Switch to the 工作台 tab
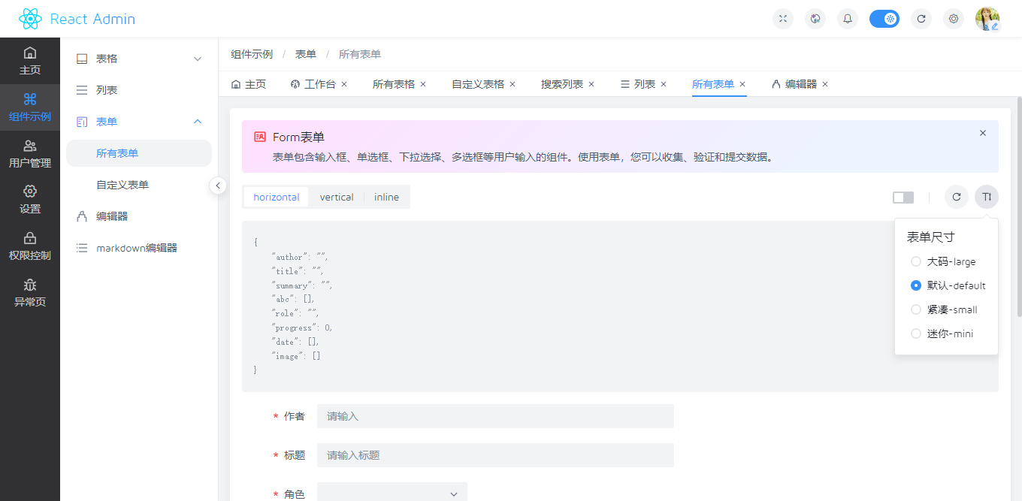The height and width of the screenshot is (501, 1022). point(319,84)
